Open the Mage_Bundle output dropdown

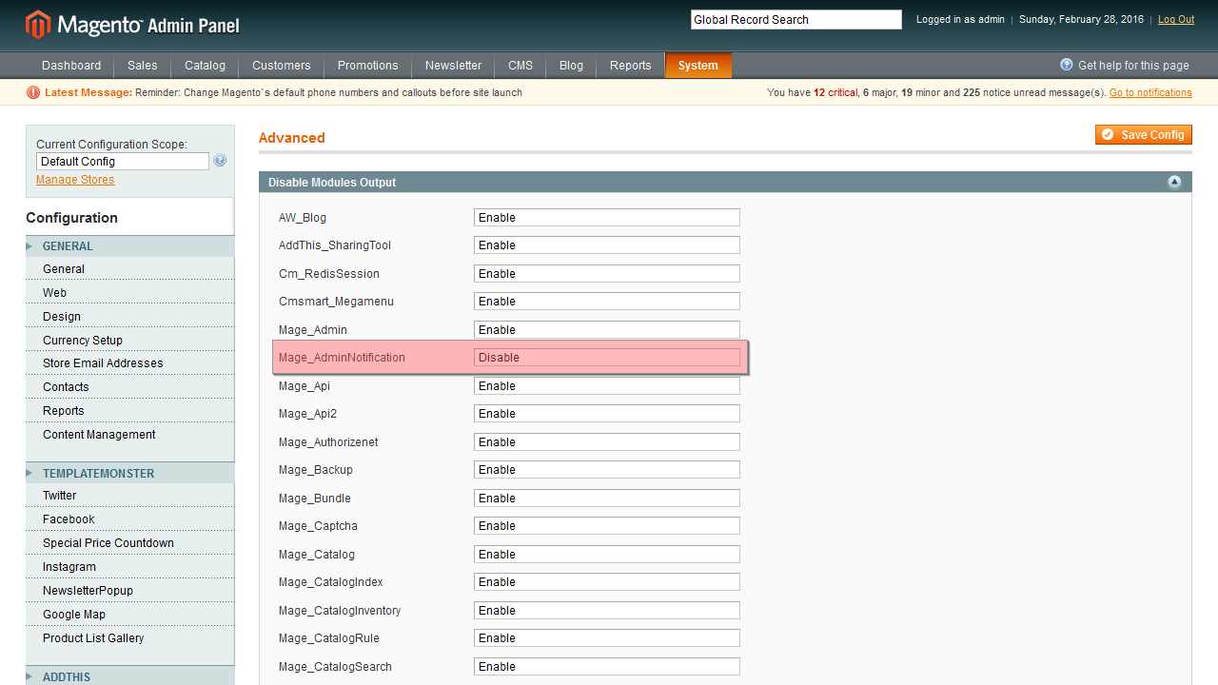click(x=607, y=499)
